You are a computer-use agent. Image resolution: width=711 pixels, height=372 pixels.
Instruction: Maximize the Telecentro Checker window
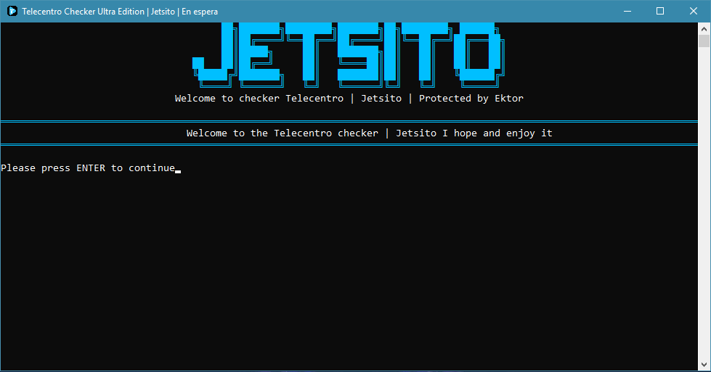(660, 12)
